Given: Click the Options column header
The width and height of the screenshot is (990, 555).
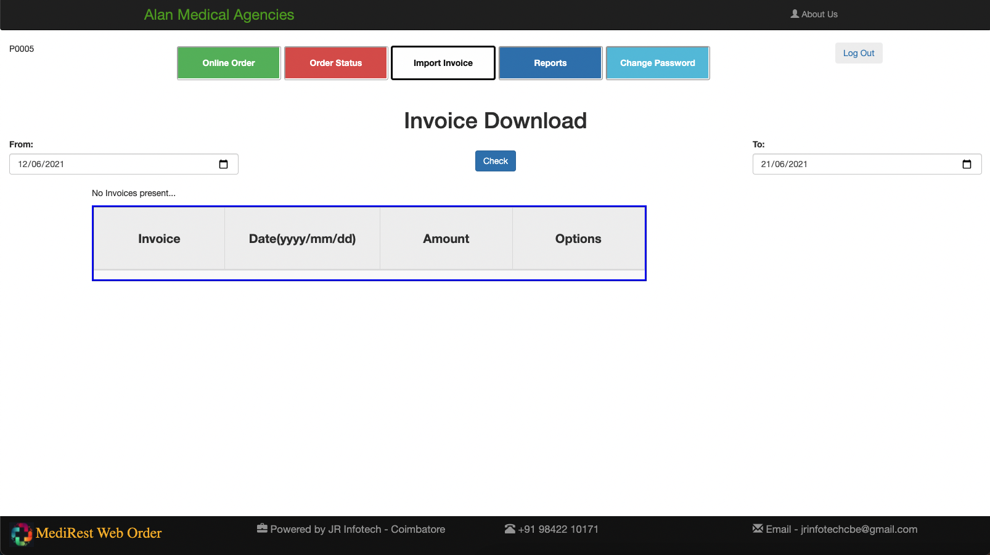Looking at the screenshot, I should click(x=578, y=239).
